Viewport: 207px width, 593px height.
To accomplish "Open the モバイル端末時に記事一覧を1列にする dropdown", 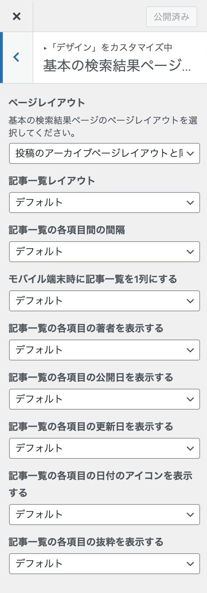I will pyautogui.click(x=105, y=301).
